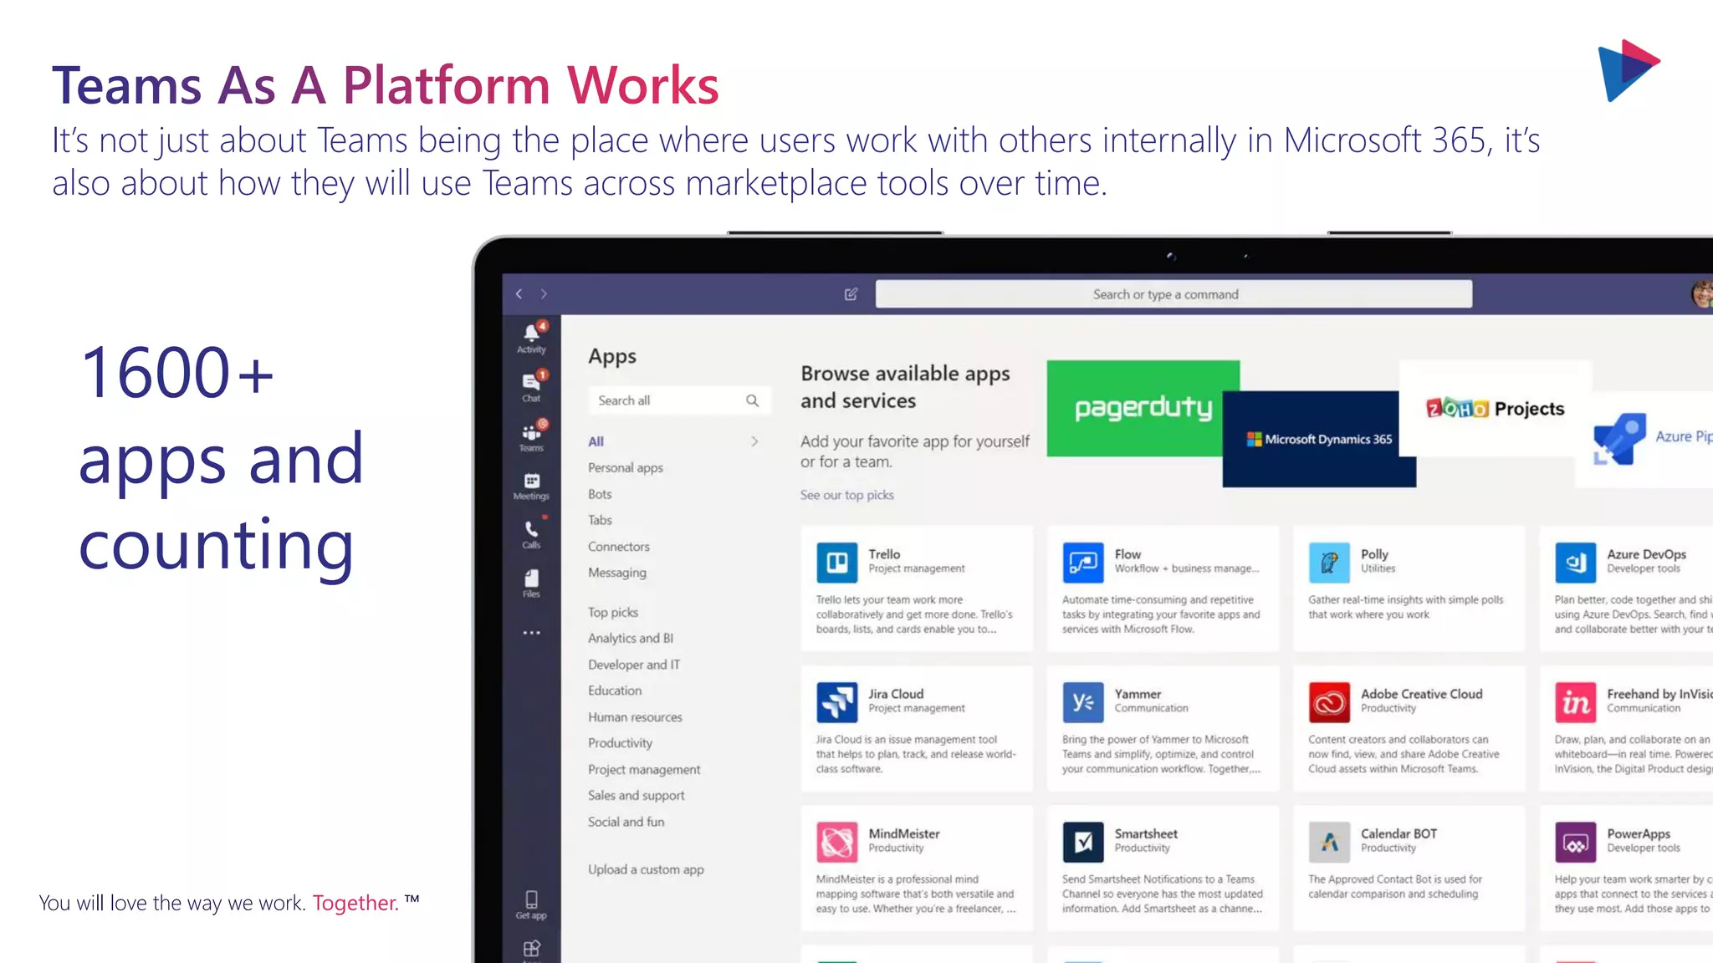The image size is (1713, 963).
Task: Click the PowerApps app icon
Action: (1575, 842)
